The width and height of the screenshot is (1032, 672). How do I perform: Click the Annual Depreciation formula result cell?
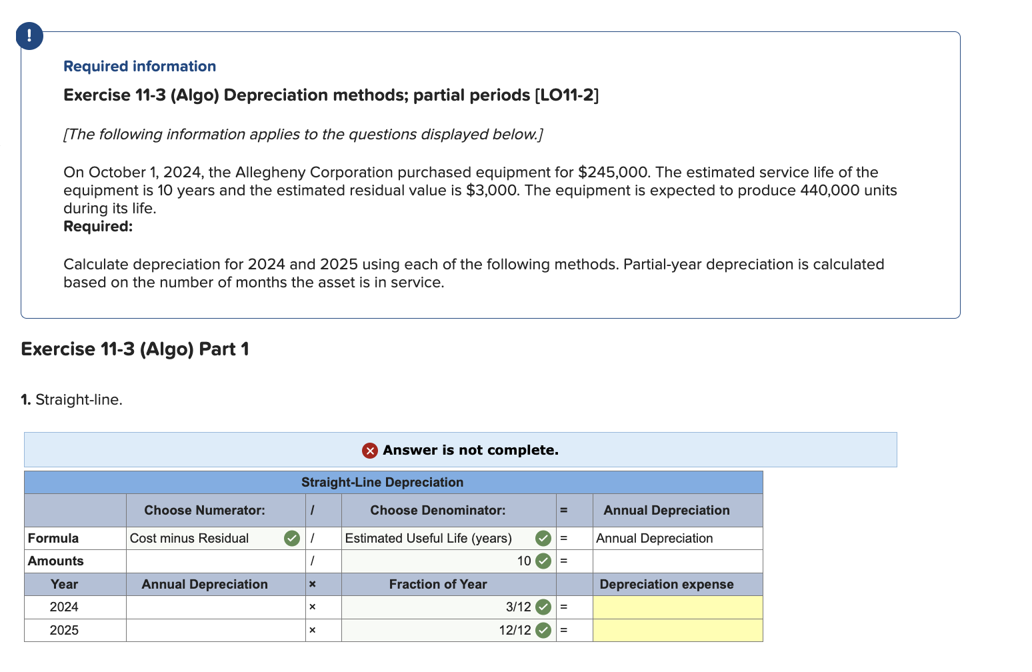tap(677, 538)
